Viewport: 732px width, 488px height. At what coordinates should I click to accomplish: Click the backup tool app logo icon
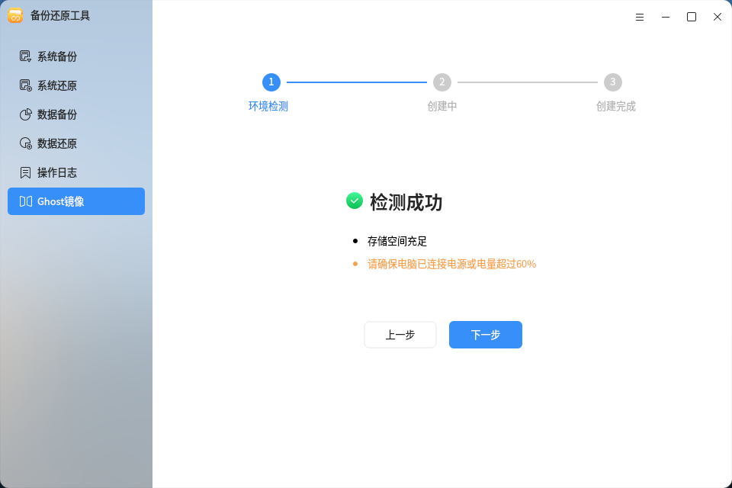15,15
